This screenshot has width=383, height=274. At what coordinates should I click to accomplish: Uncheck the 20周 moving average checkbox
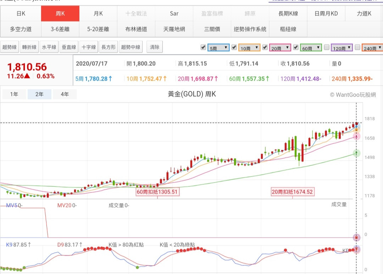pyautogui.click(x=265, y=47)
